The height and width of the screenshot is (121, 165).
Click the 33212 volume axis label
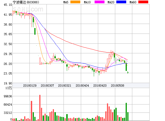8,113
